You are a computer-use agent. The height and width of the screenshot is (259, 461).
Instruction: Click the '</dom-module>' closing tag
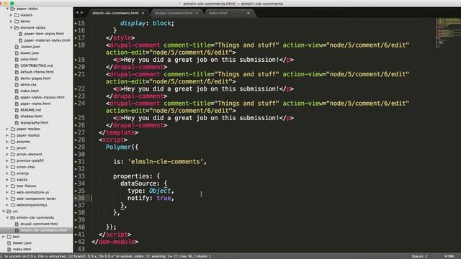click(115, 242)
